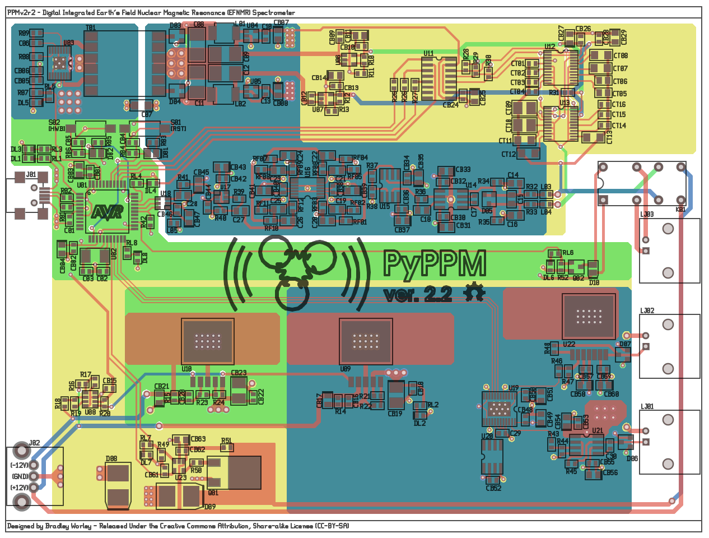Select the U12 chip footprint
The width and height of the screenshot is (709, 538).
point(561,68)
